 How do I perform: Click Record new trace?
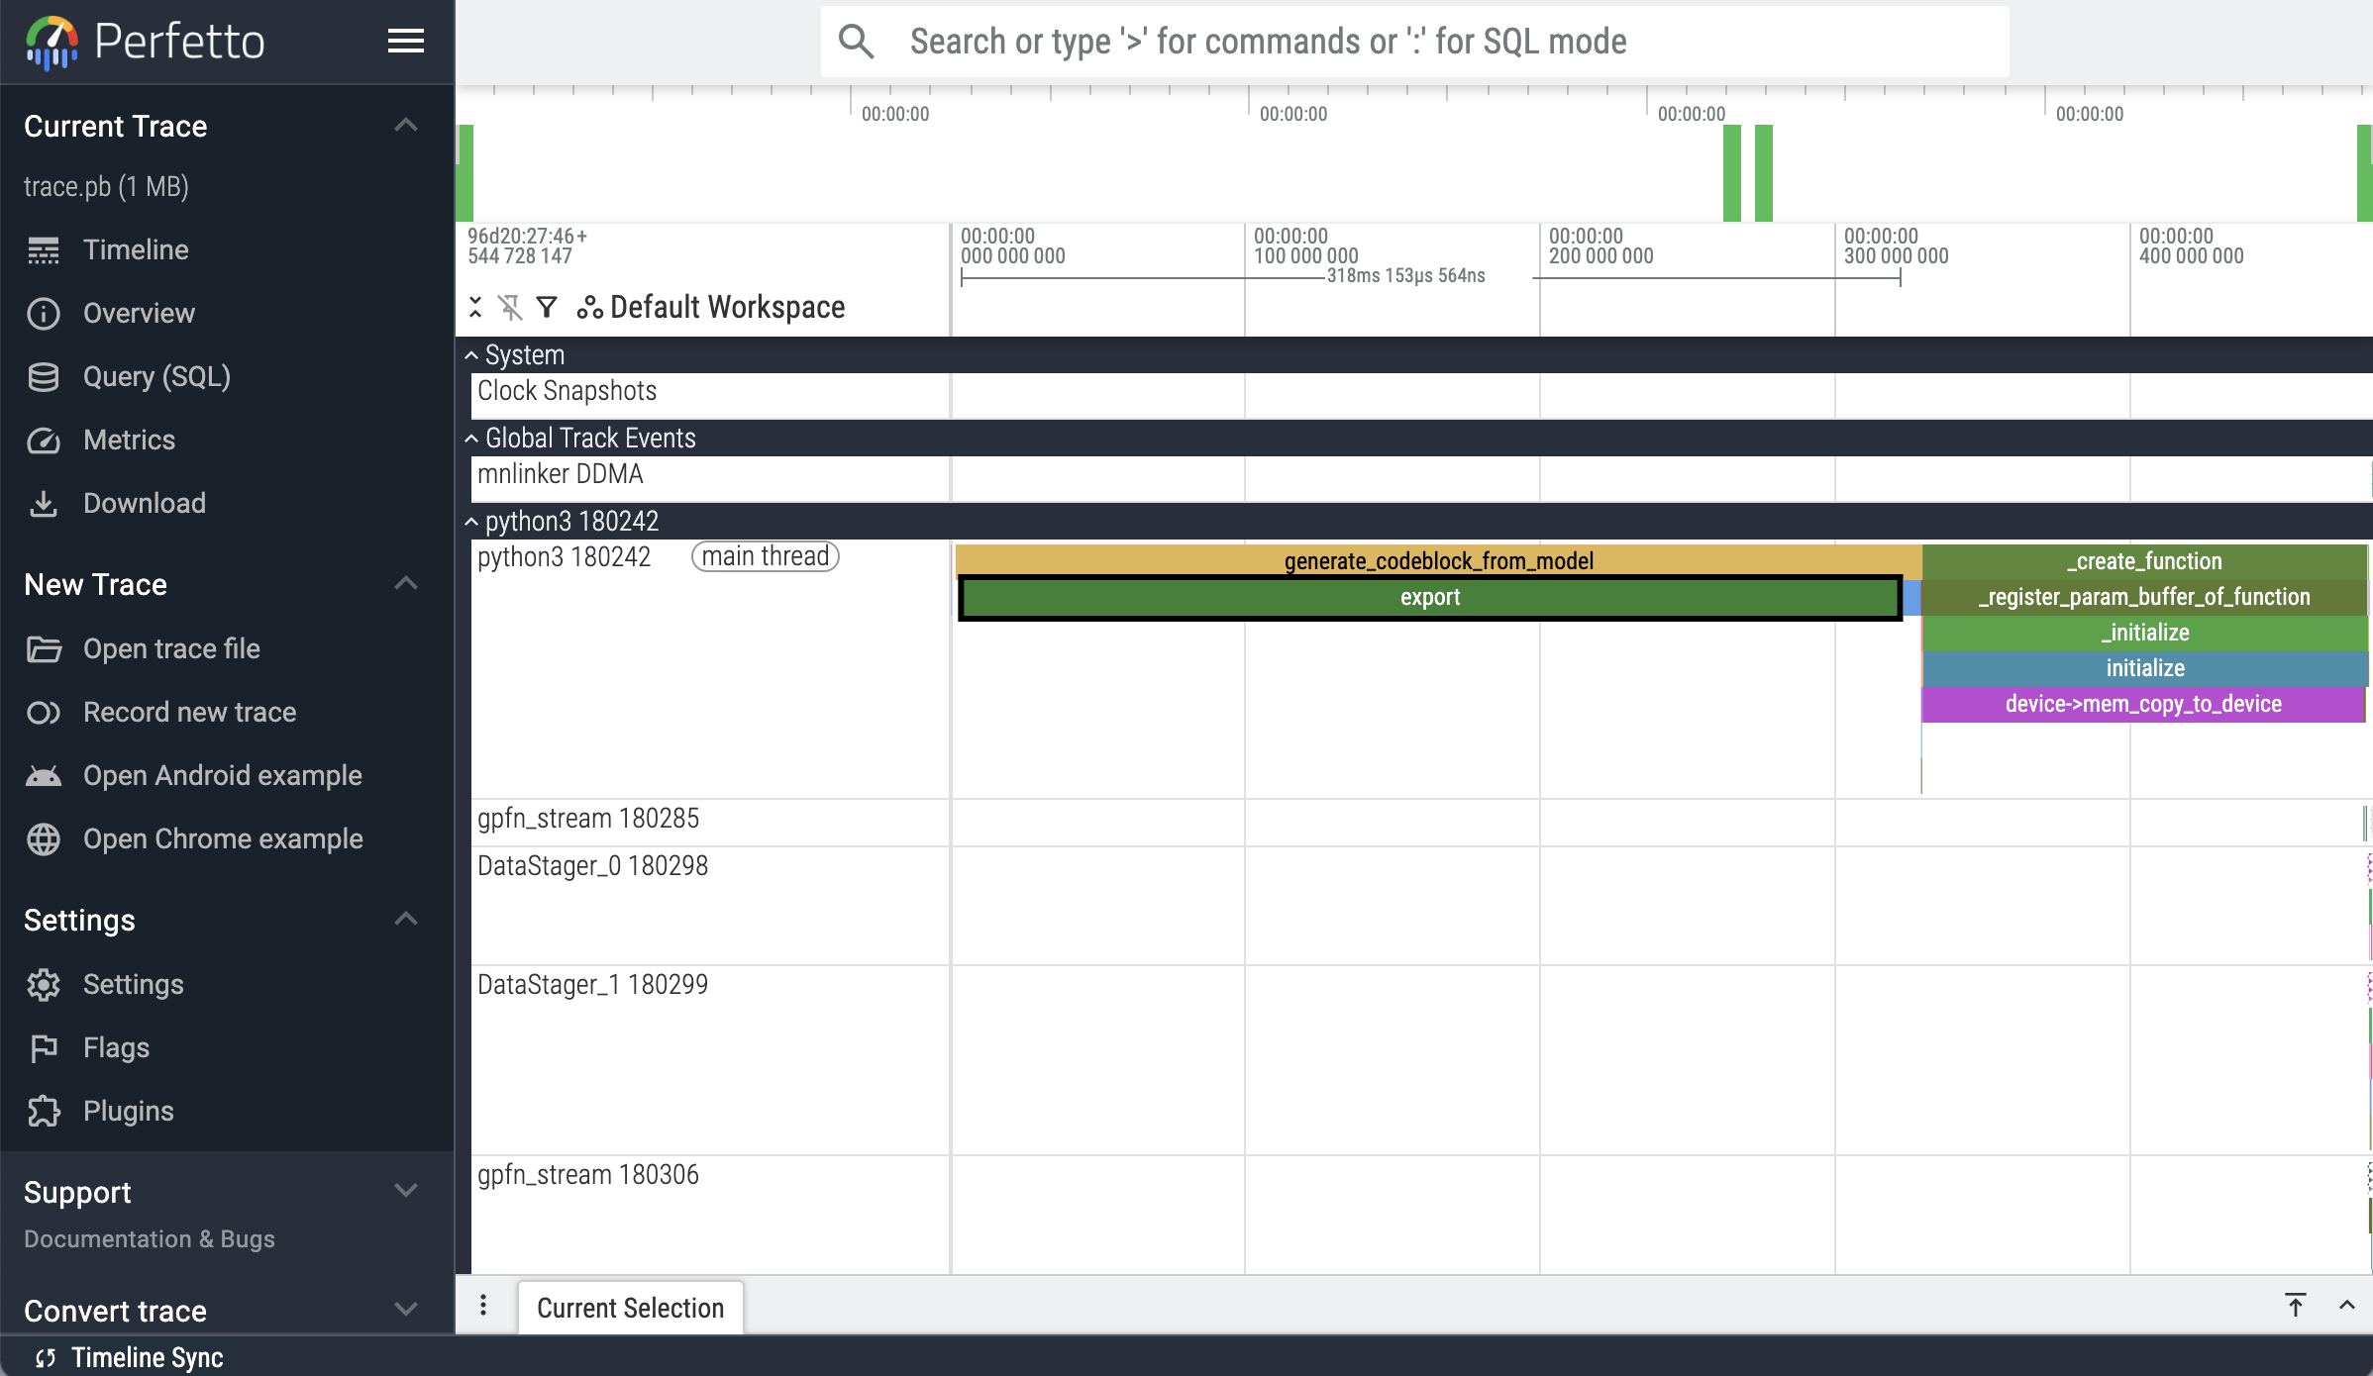tap(189, 712)
